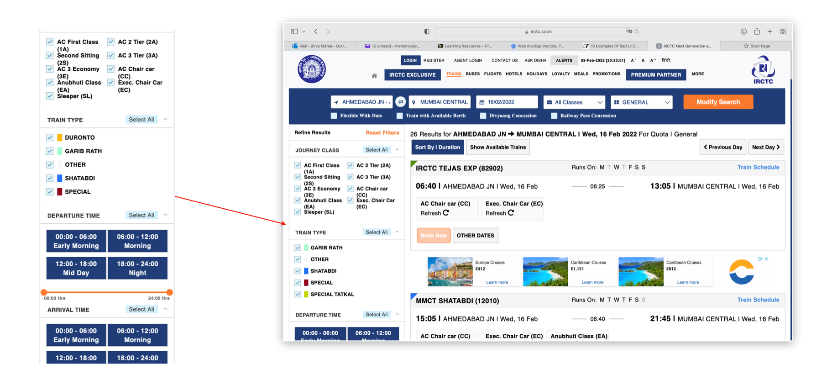Open the Indian Railways round logo

pos(312,69)
